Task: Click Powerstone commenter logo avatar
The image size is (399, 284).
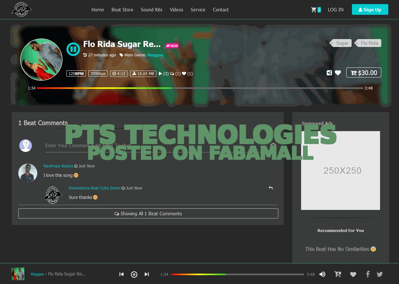Action: pyautogui.click(x=53, y=195)
